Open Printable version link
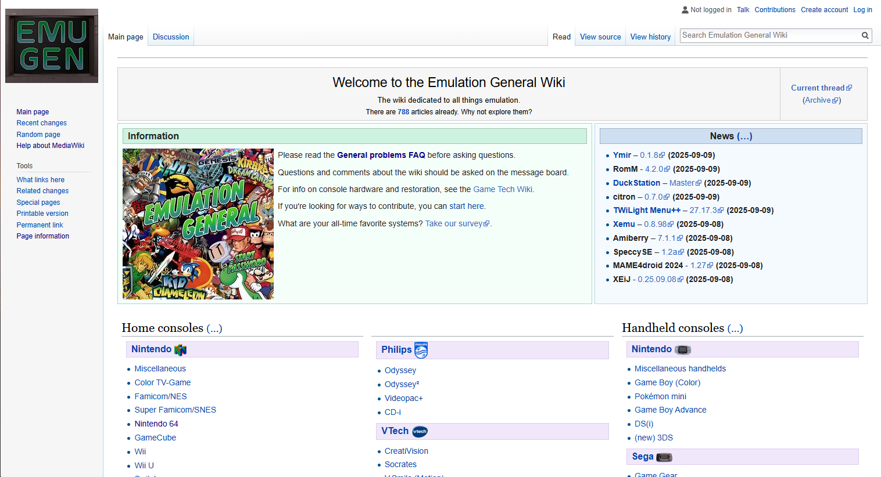881x477 pixels. click(x=42, y=214)
